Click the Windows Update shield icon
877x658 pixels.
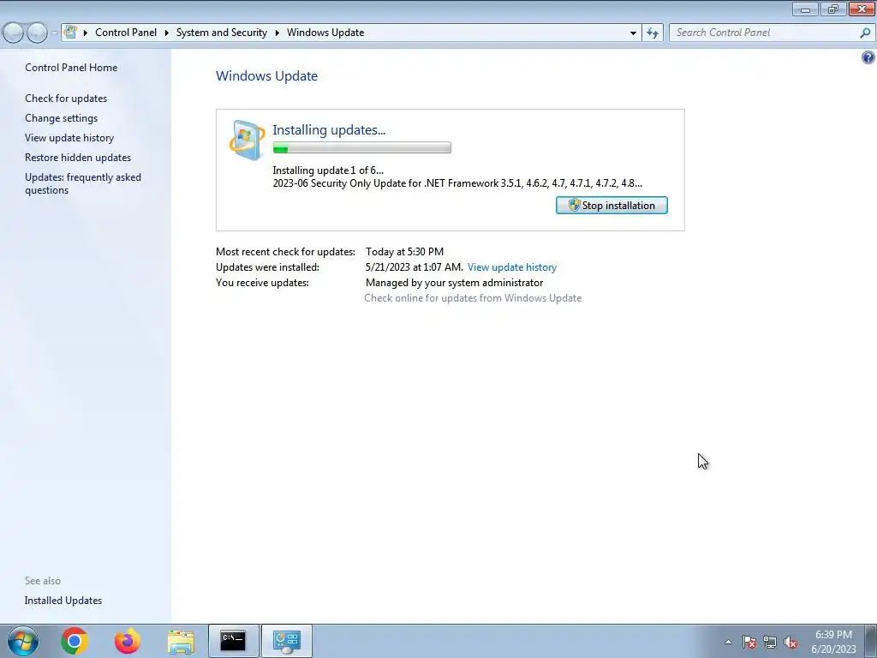click(247, 140)
